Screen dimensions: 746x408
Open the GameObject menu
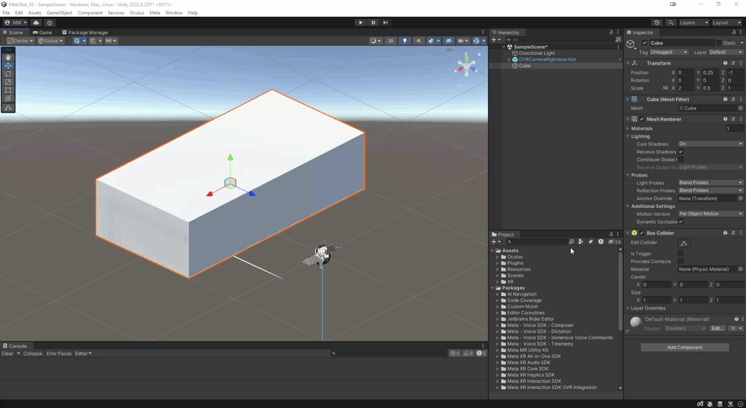coord(59,13)
